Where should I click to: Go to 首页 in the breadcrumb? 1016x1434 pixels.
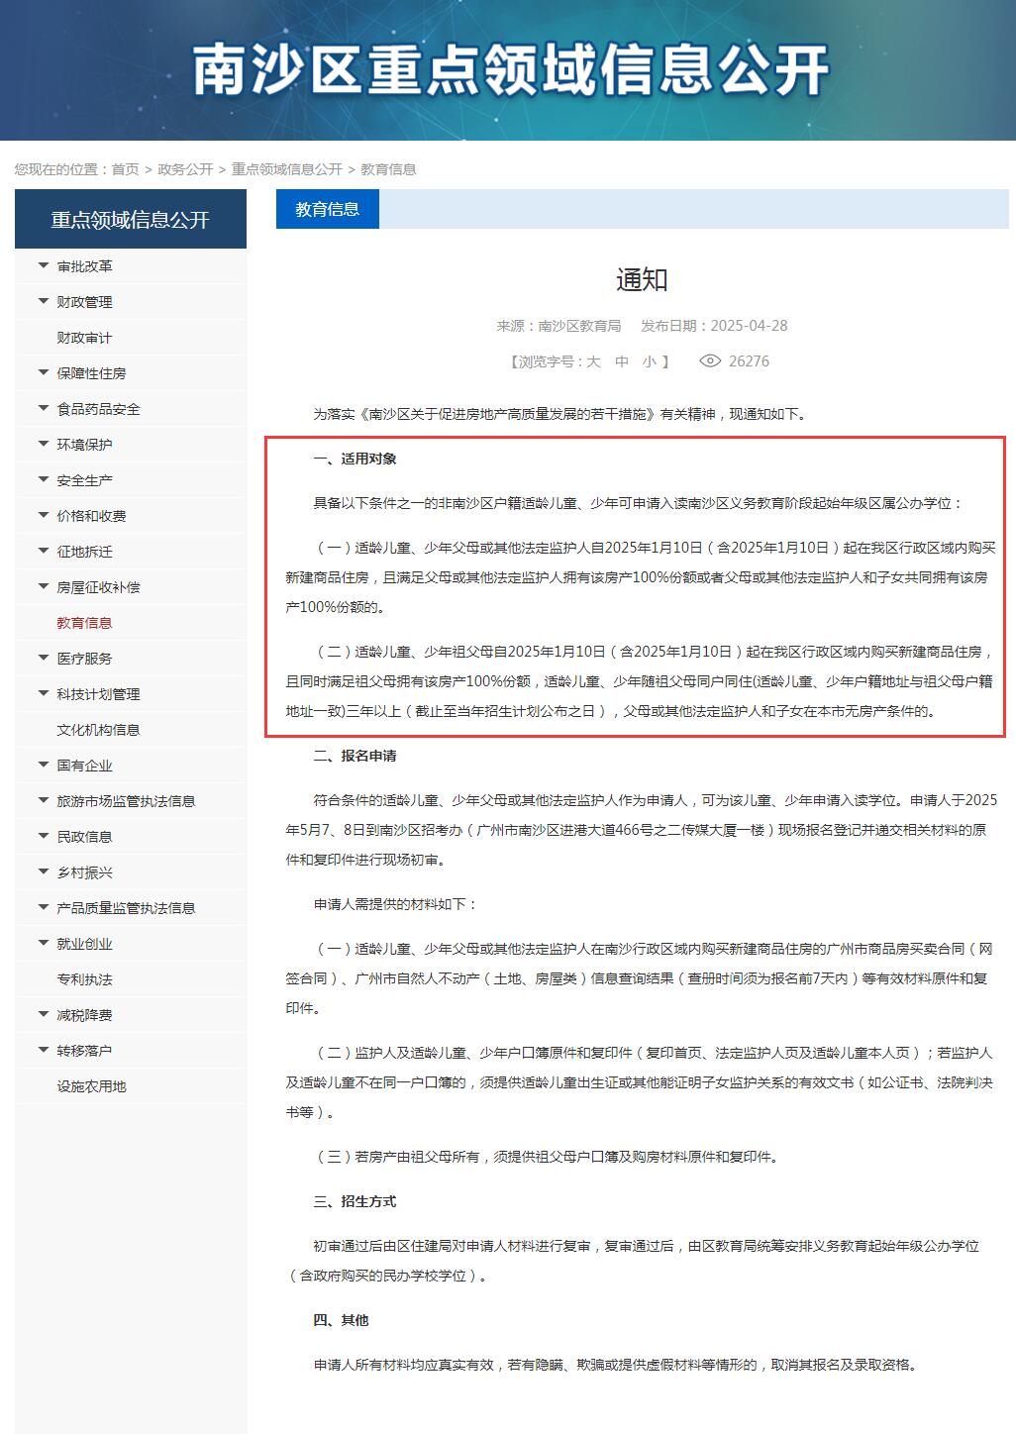125,169
